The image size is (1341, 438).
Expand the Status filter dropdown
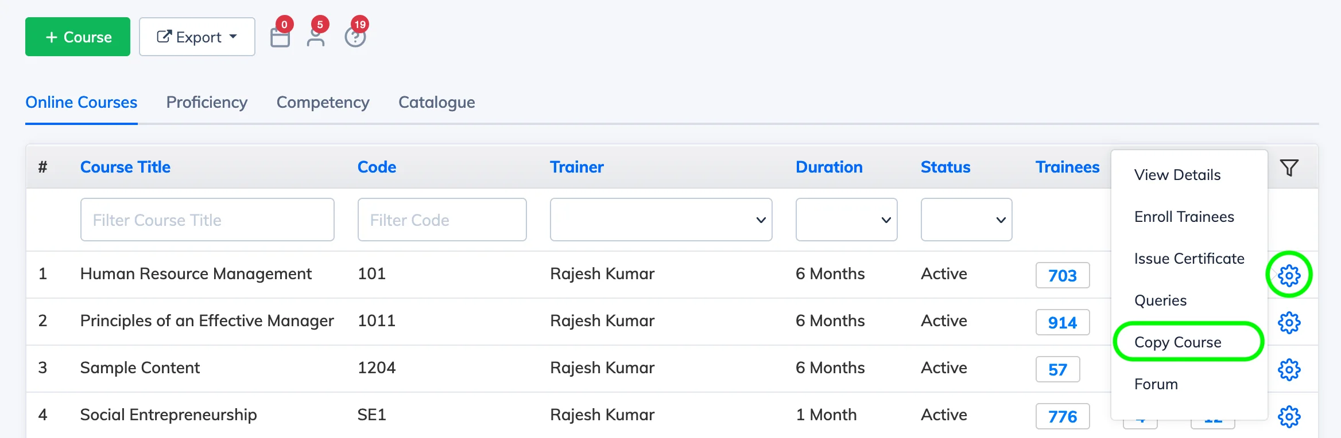pyautogui.click(x=966, y=220)
